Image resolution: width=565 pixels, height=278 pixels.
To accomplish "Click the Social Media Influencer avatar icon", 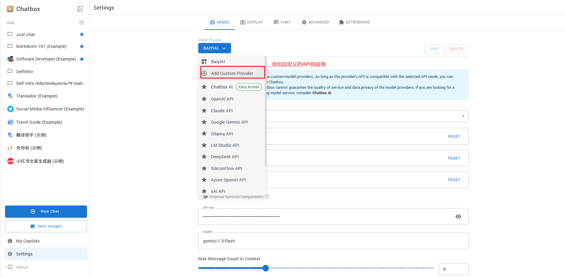I will (x=10, y=109).
